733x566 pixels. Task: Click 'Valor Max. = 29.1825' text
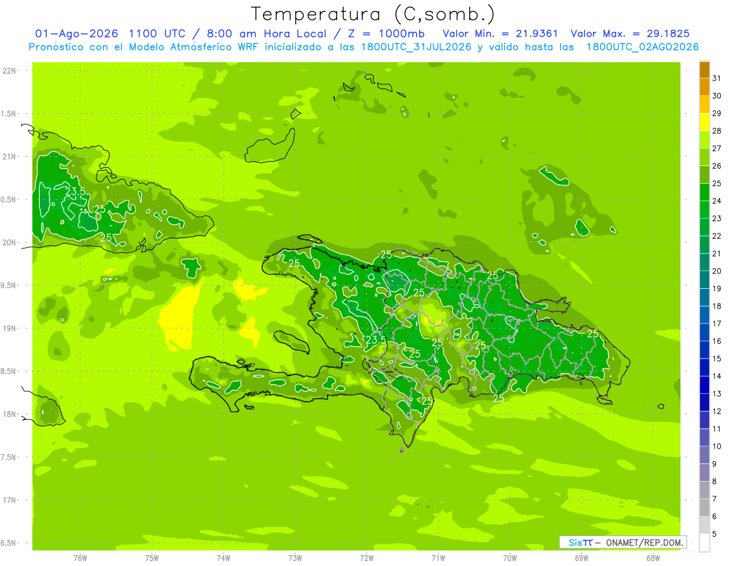(630, 34)
